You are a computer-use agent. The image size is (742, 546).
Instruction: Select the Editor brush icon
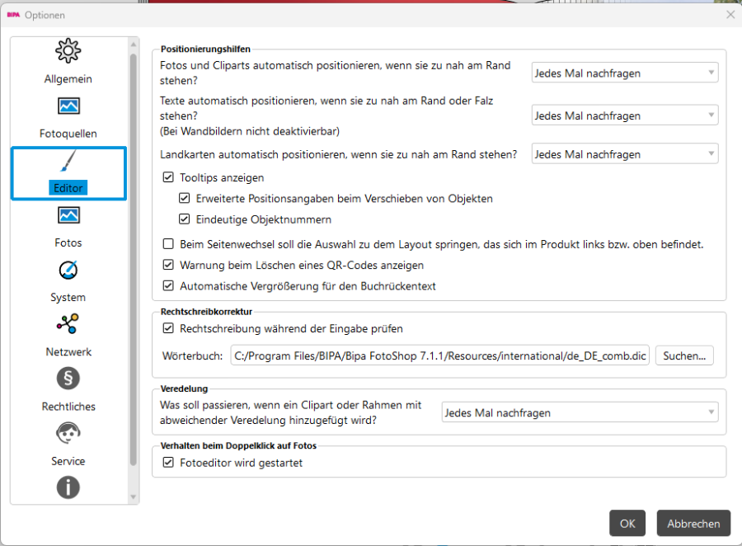point(68,161)
